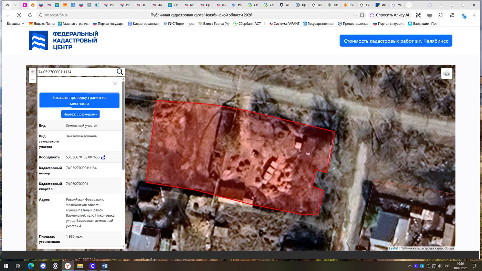Bookmark this page using the bookmark icon

pyautogui.click(x=362, y=15)
